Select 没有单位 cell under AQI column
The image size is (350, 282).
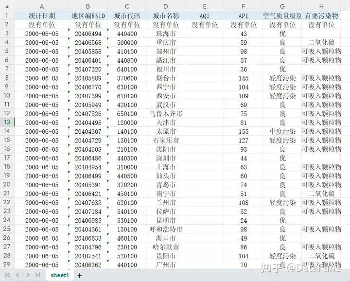point(205,25)
